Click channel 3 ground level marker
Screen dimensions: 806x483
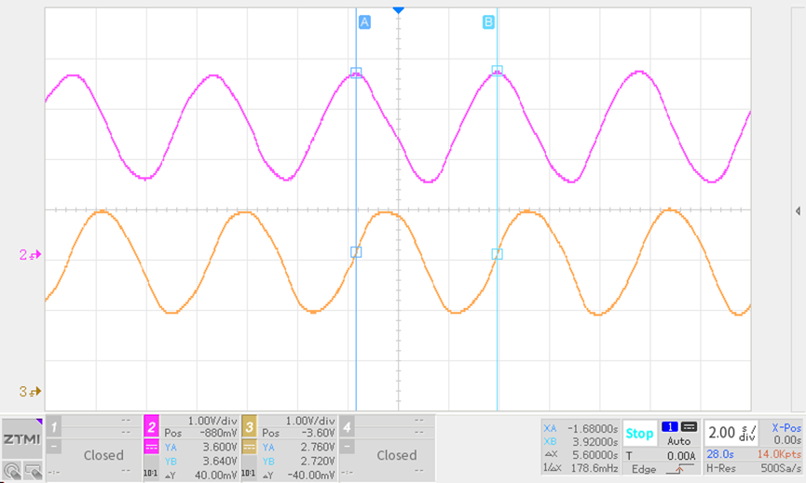tap(30, 392)
